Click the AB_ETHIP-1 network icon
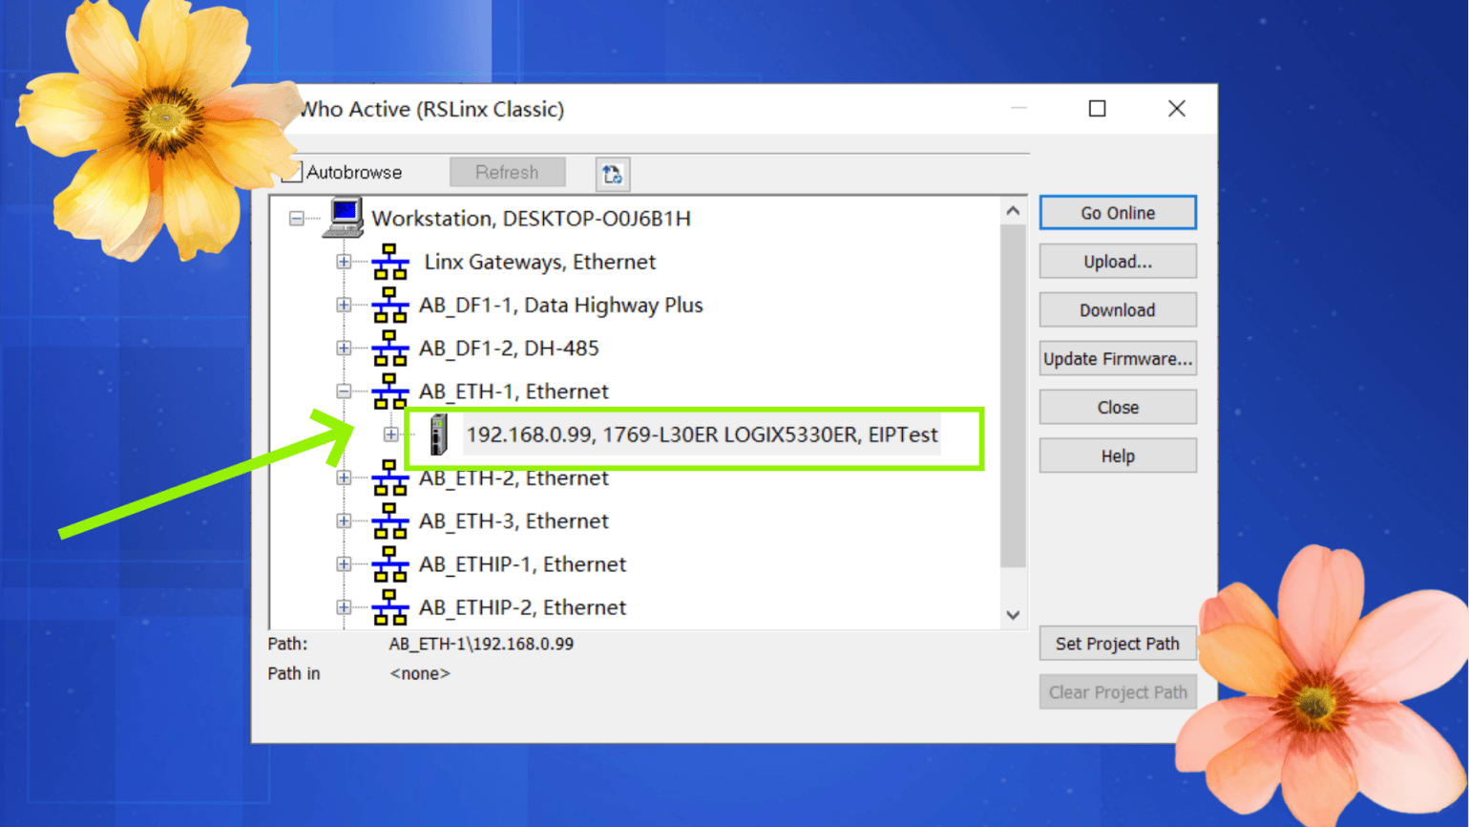The height and width of the screenshot is (827, 1469). tap(389, 564)
